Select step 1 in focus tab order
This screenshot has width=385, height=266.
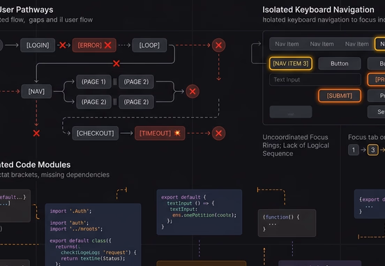[354, 150]
